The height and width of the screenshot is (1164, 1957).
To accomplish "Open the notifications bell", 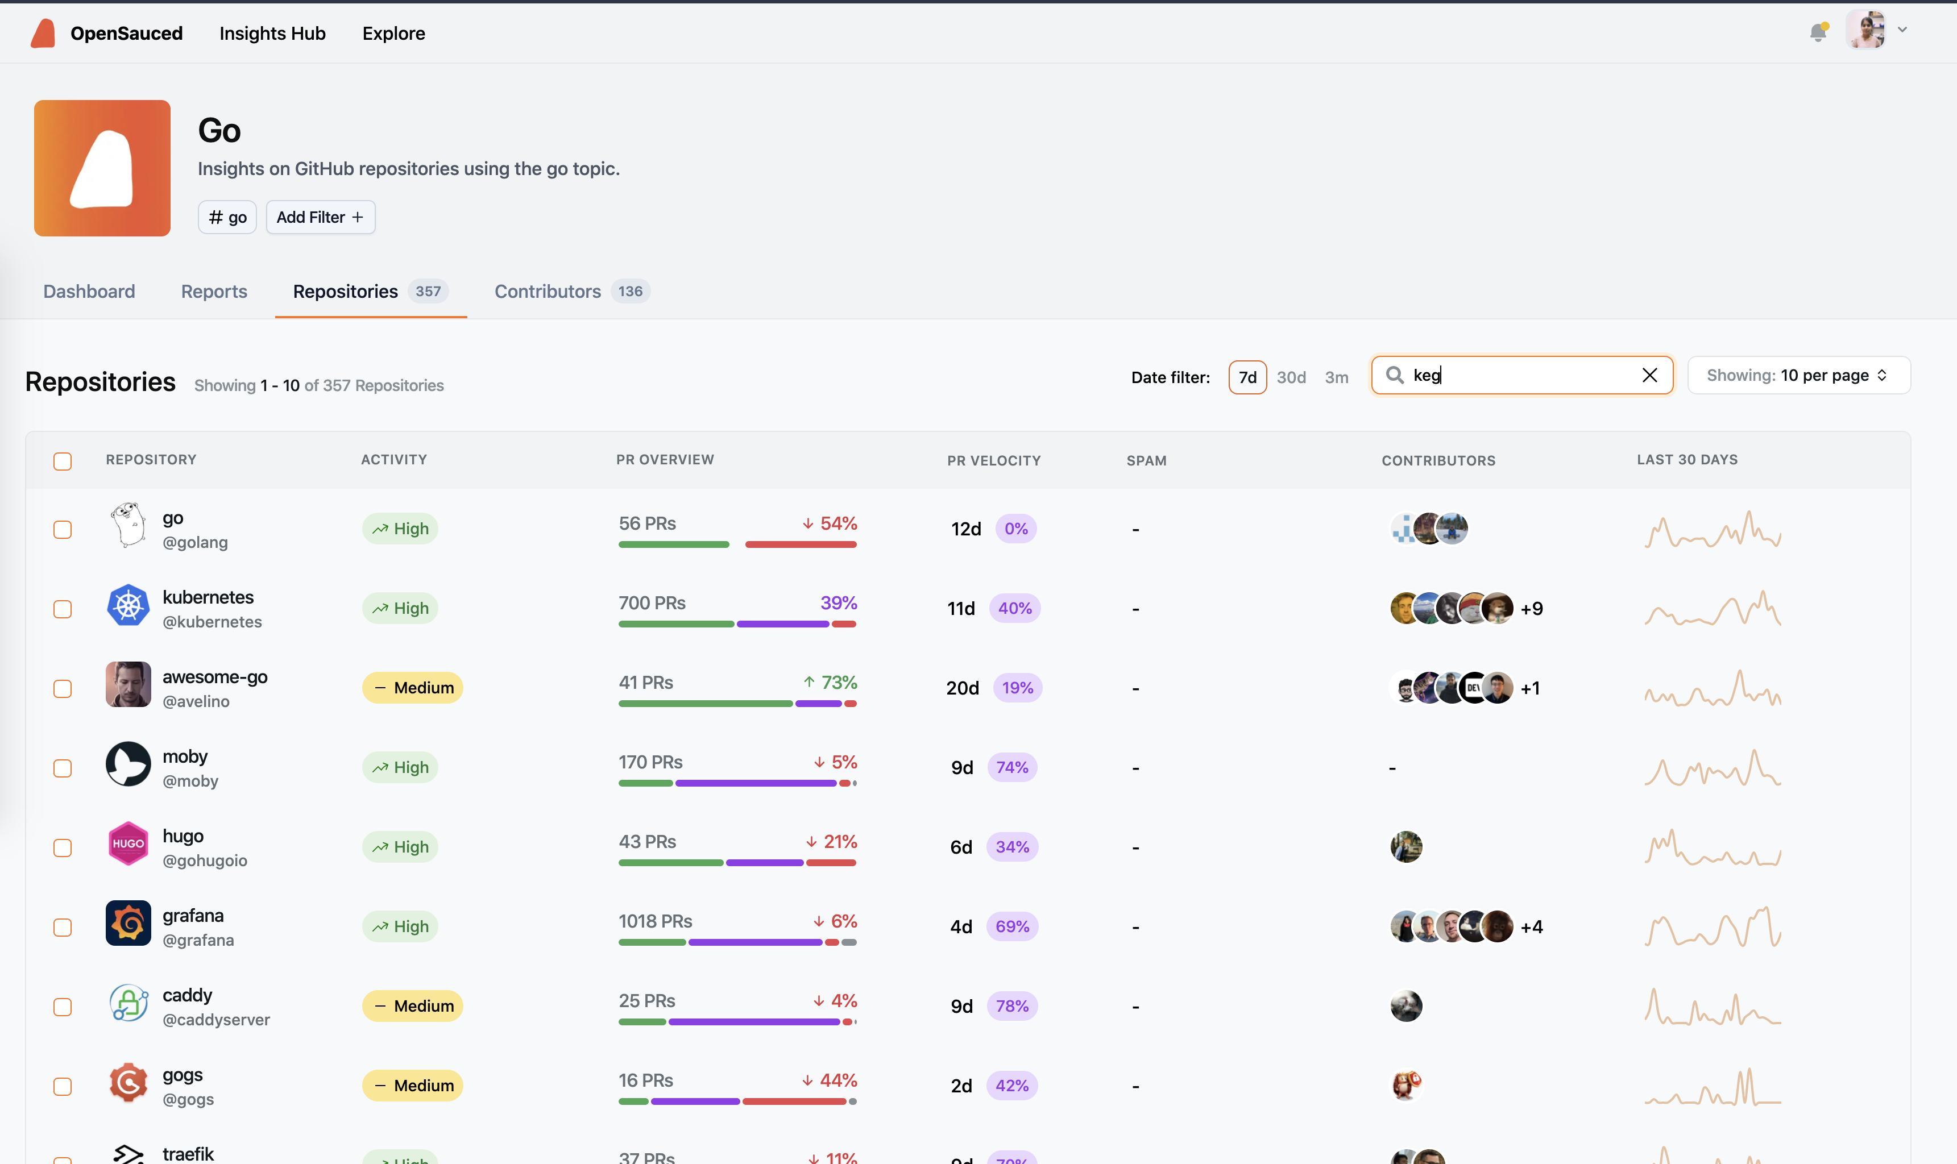I will click(x=1819, y=32).
